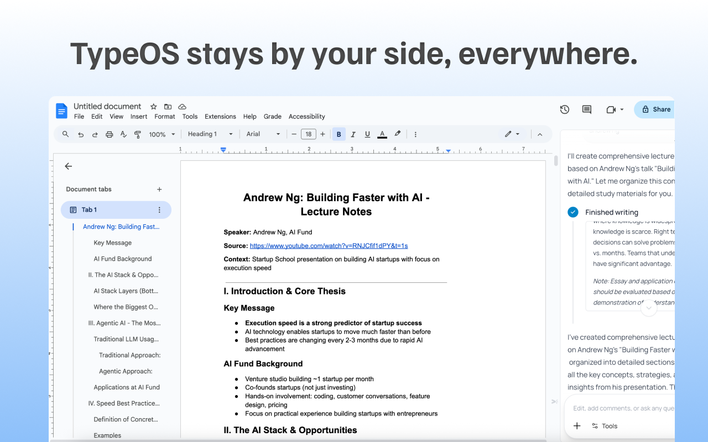Viewport: 708px width, 442px height.
Task: Add a new document tab
Action: [x=159, y=190]
